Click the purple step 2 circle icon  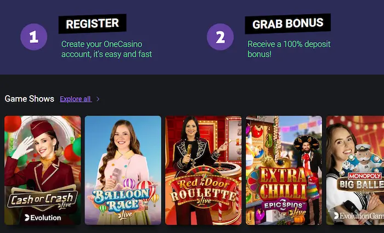click(220, 37)
